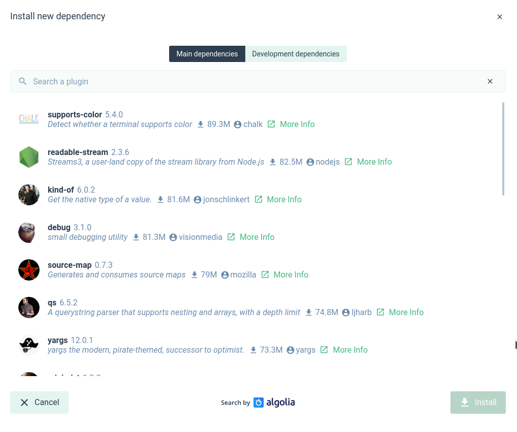This screenshot has height=432, width=517.
Task: Click download count icon for readable-stream
Action: (273, 162)
